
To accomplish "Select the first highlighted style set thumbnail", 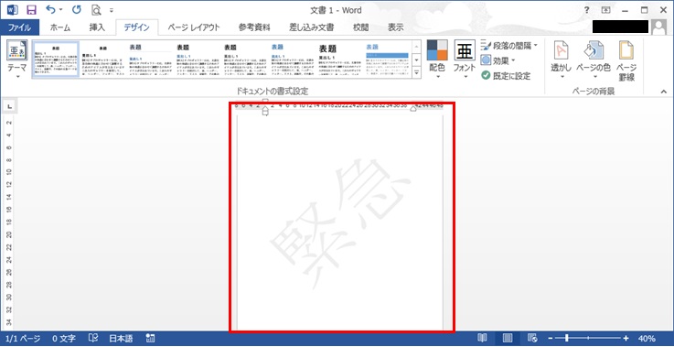I will [56, 60].
